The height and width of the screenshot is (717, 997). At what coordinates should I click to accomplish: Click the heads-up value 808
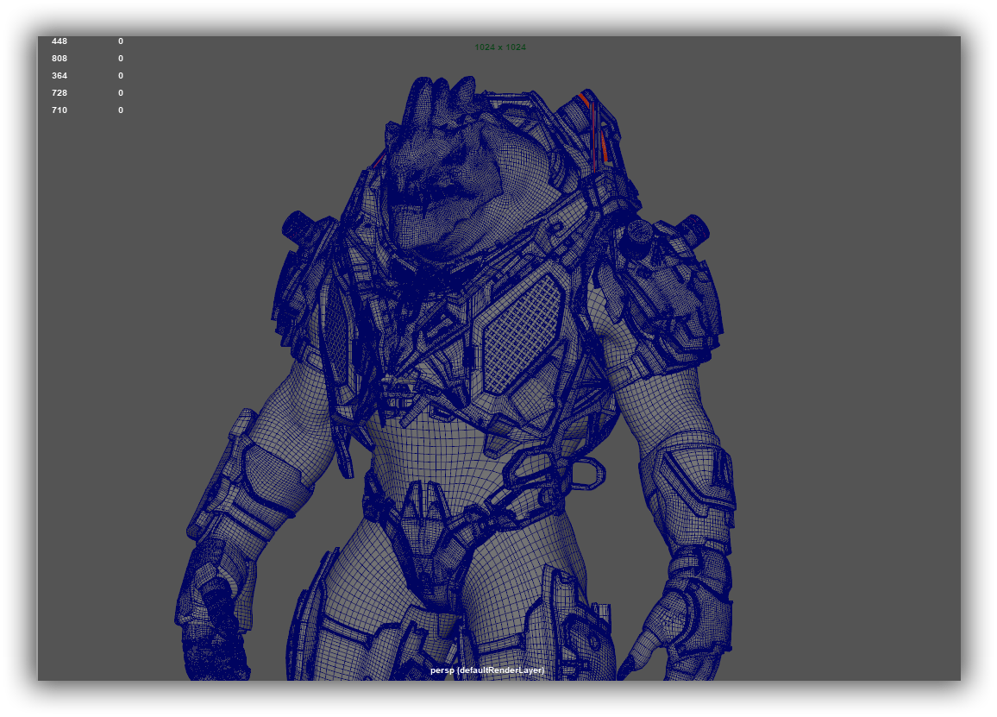[60, 59]
